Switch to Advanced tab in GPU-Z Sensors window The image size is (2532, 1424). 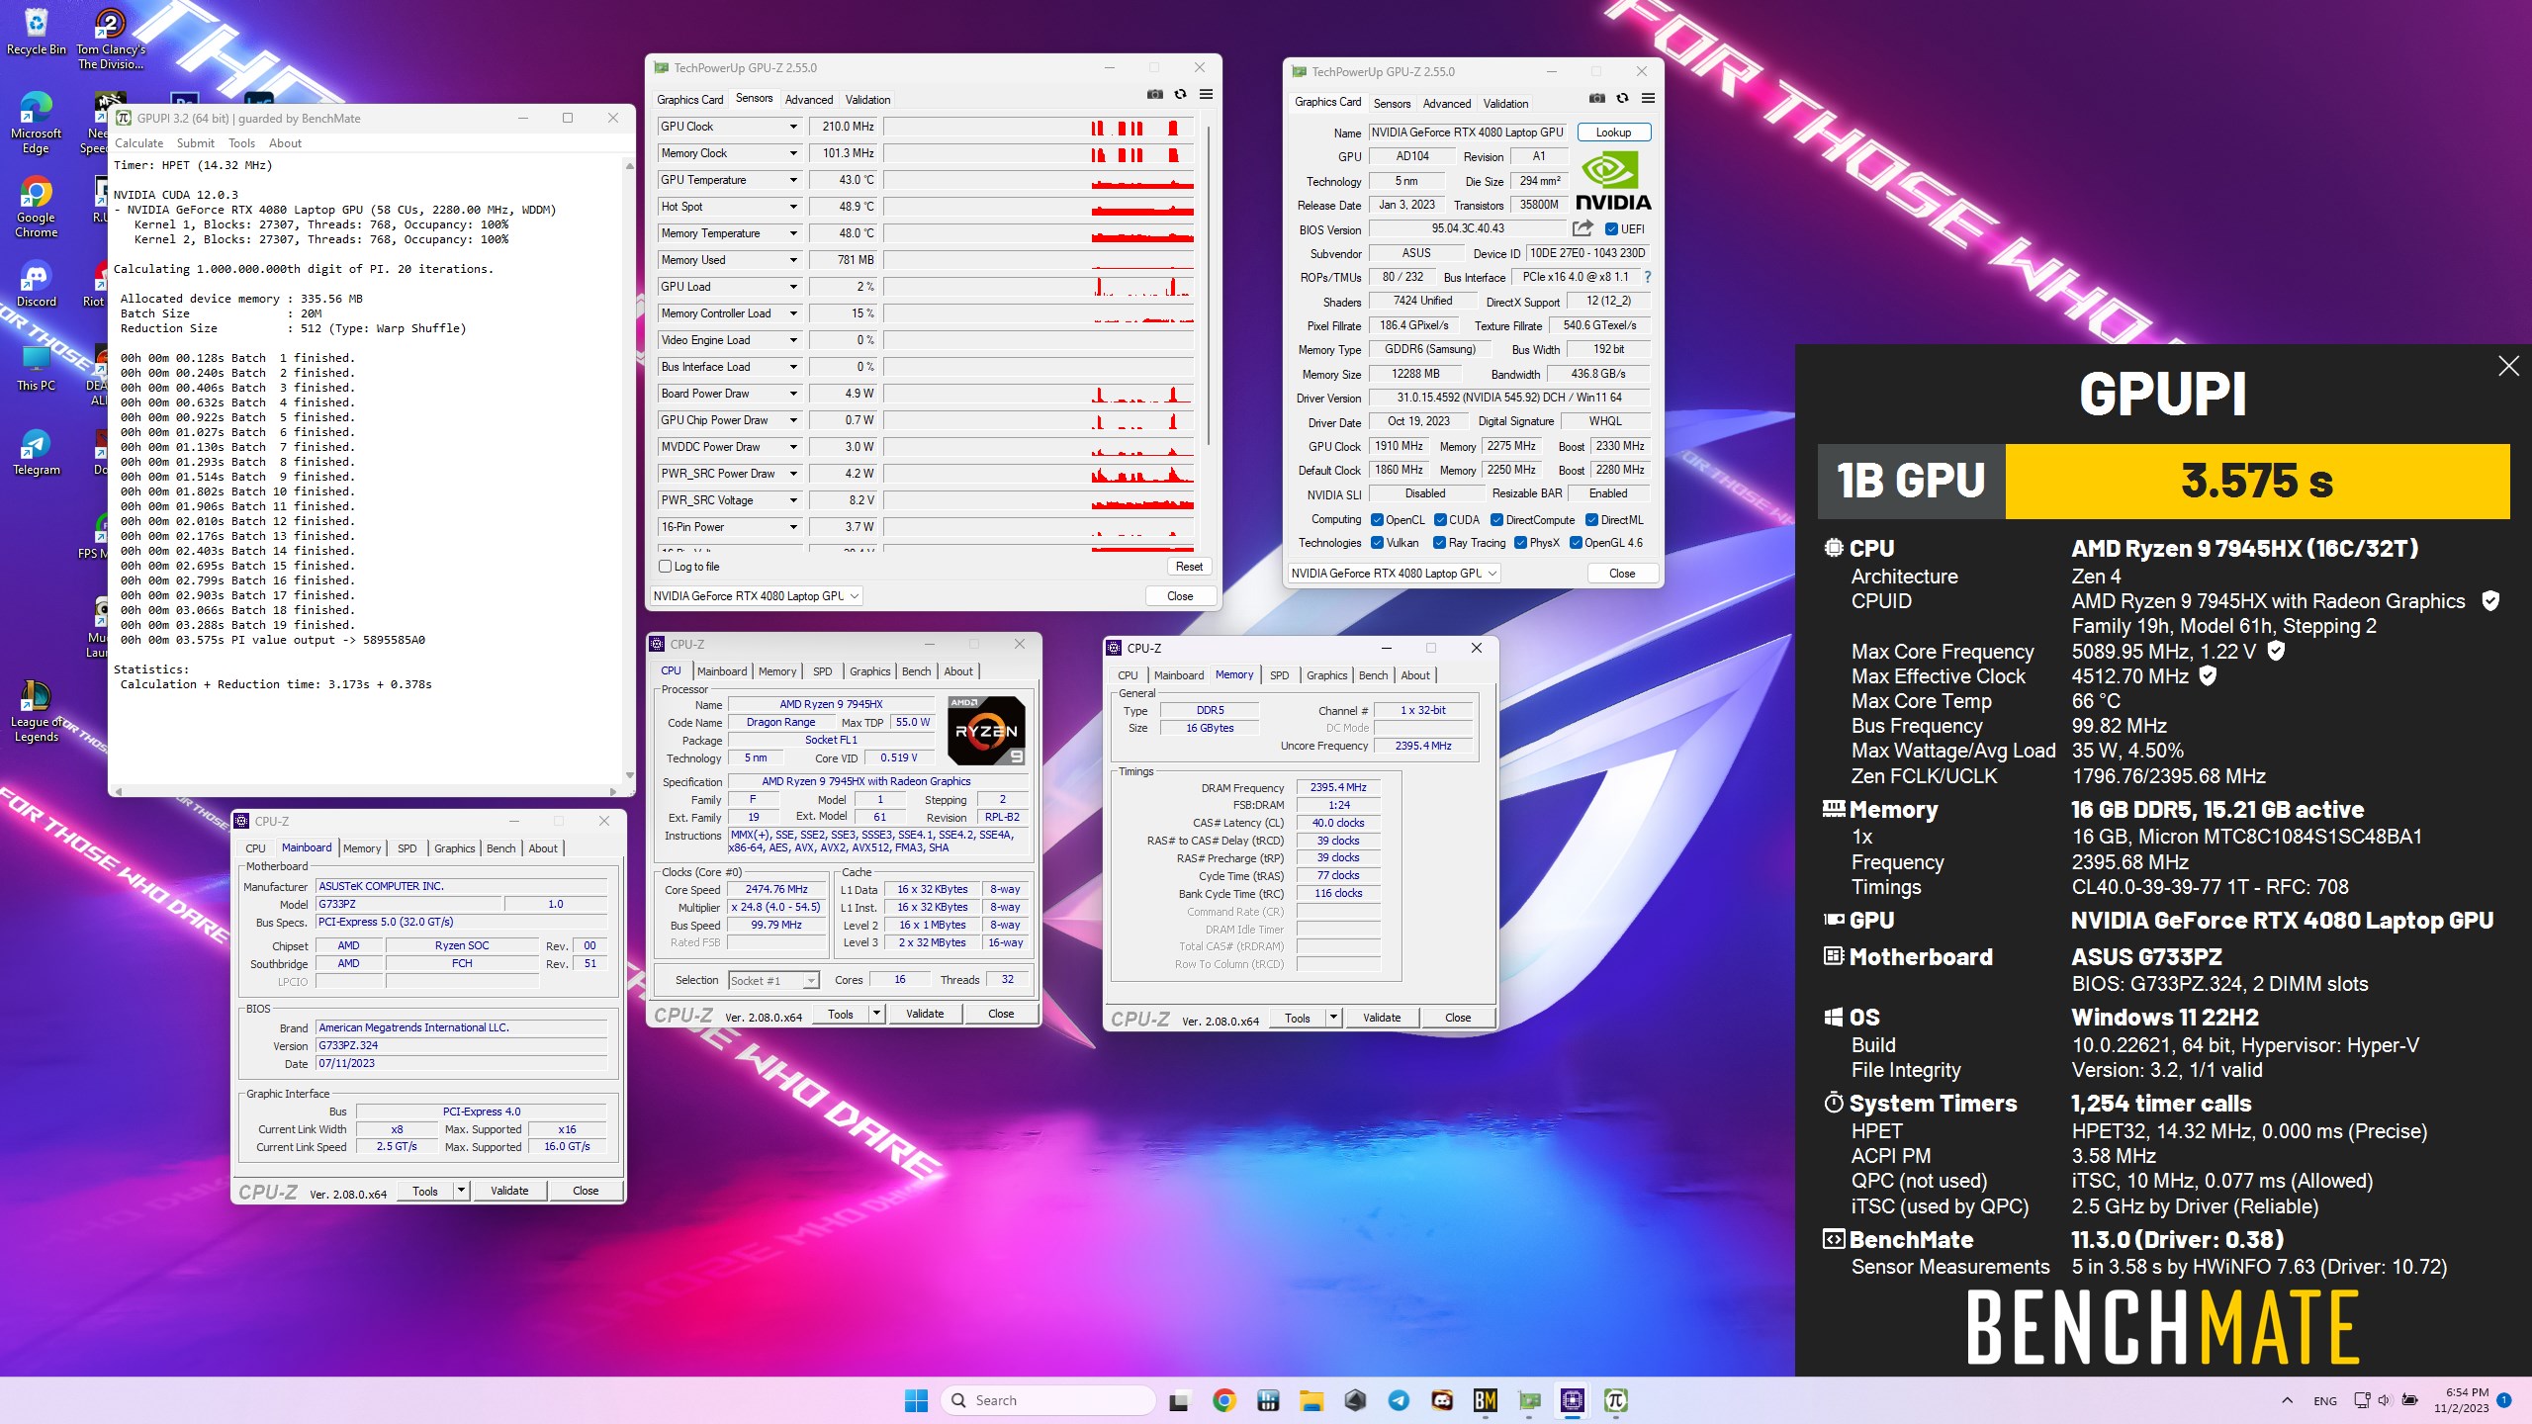(x=809, y=100)
